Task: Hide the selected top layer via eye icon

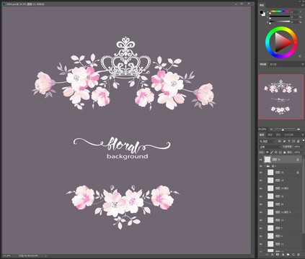Action: point(261,160)
